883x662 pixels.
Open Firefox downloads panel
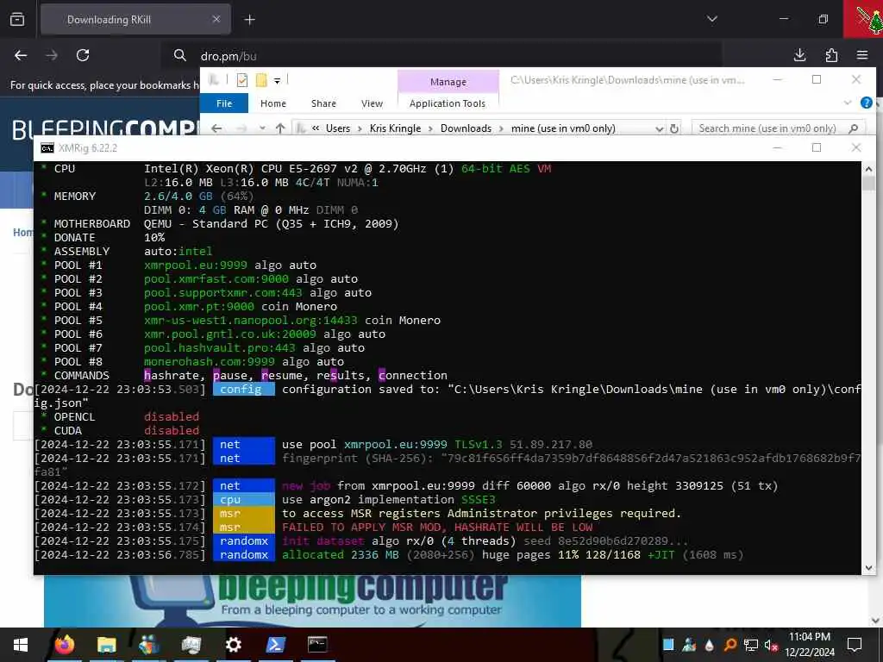click(799, 55)
